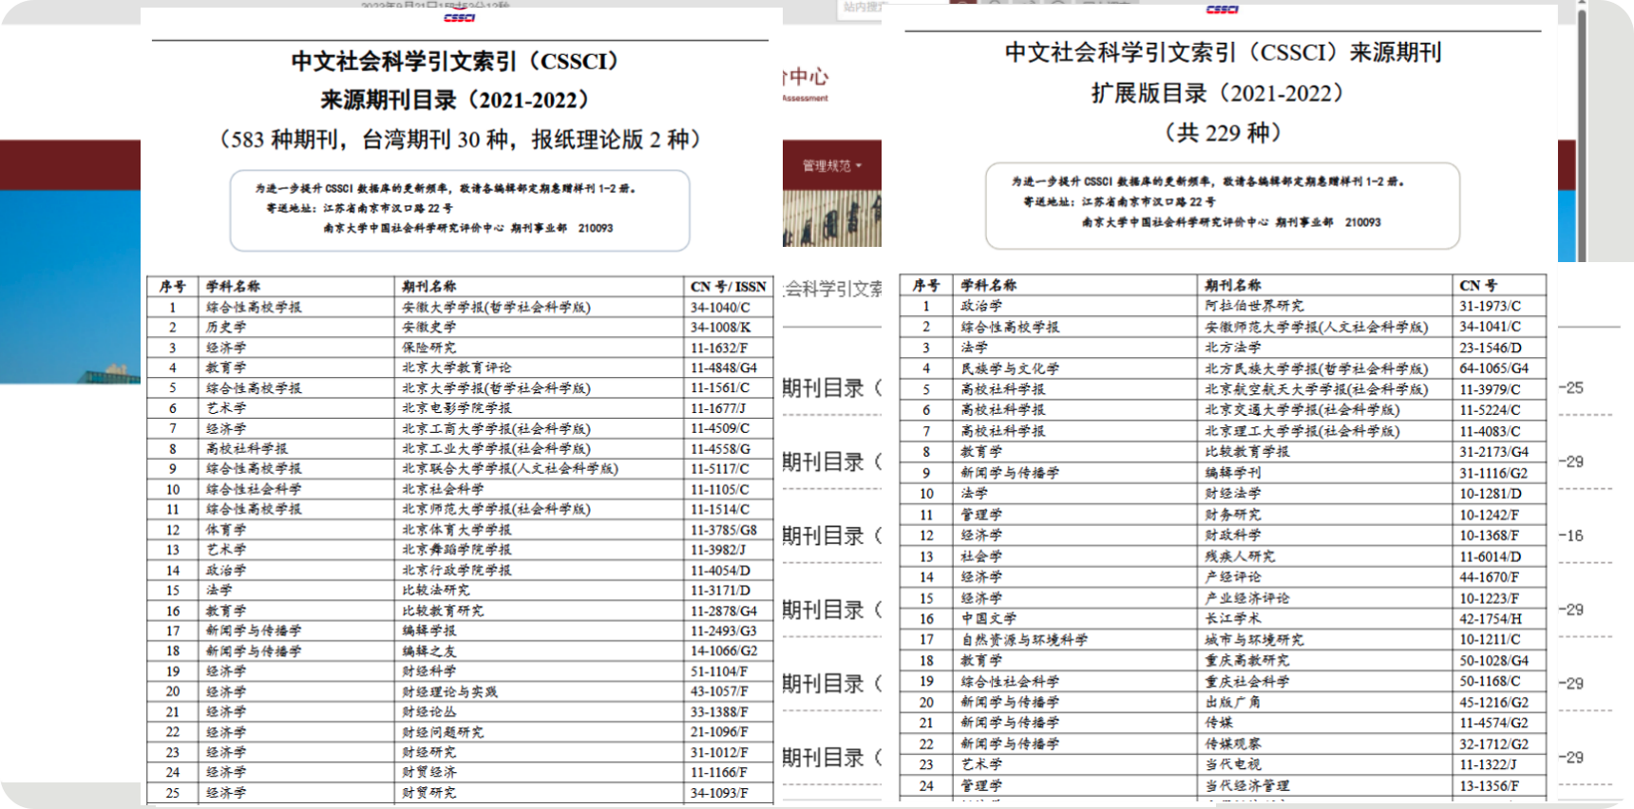The height and width of the screenshot is (809, 1634).
Task: Select journal name 财务研究
Action: pos(1233,515)
